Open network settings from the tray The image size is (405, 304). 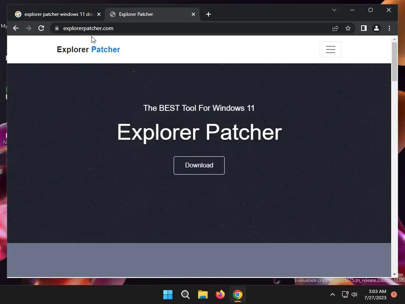pyautogui.click(x=345, y=294)
